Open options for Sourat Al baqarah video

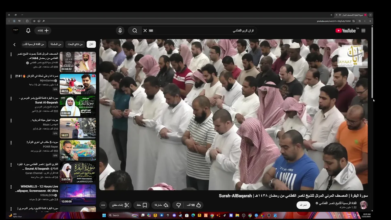tap(11, 165)
